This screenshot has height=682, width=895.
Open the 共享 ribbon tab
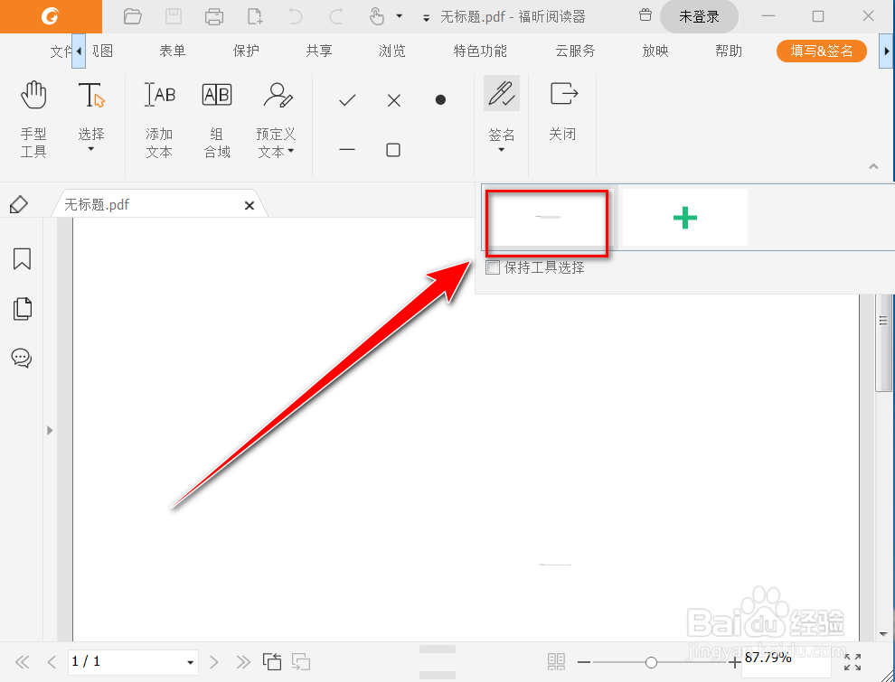[319, 51]
